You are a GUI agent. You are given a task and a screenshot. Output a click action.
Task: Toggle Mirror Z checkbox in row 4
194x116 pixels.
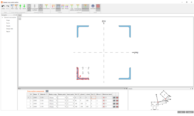coord(97,107)
